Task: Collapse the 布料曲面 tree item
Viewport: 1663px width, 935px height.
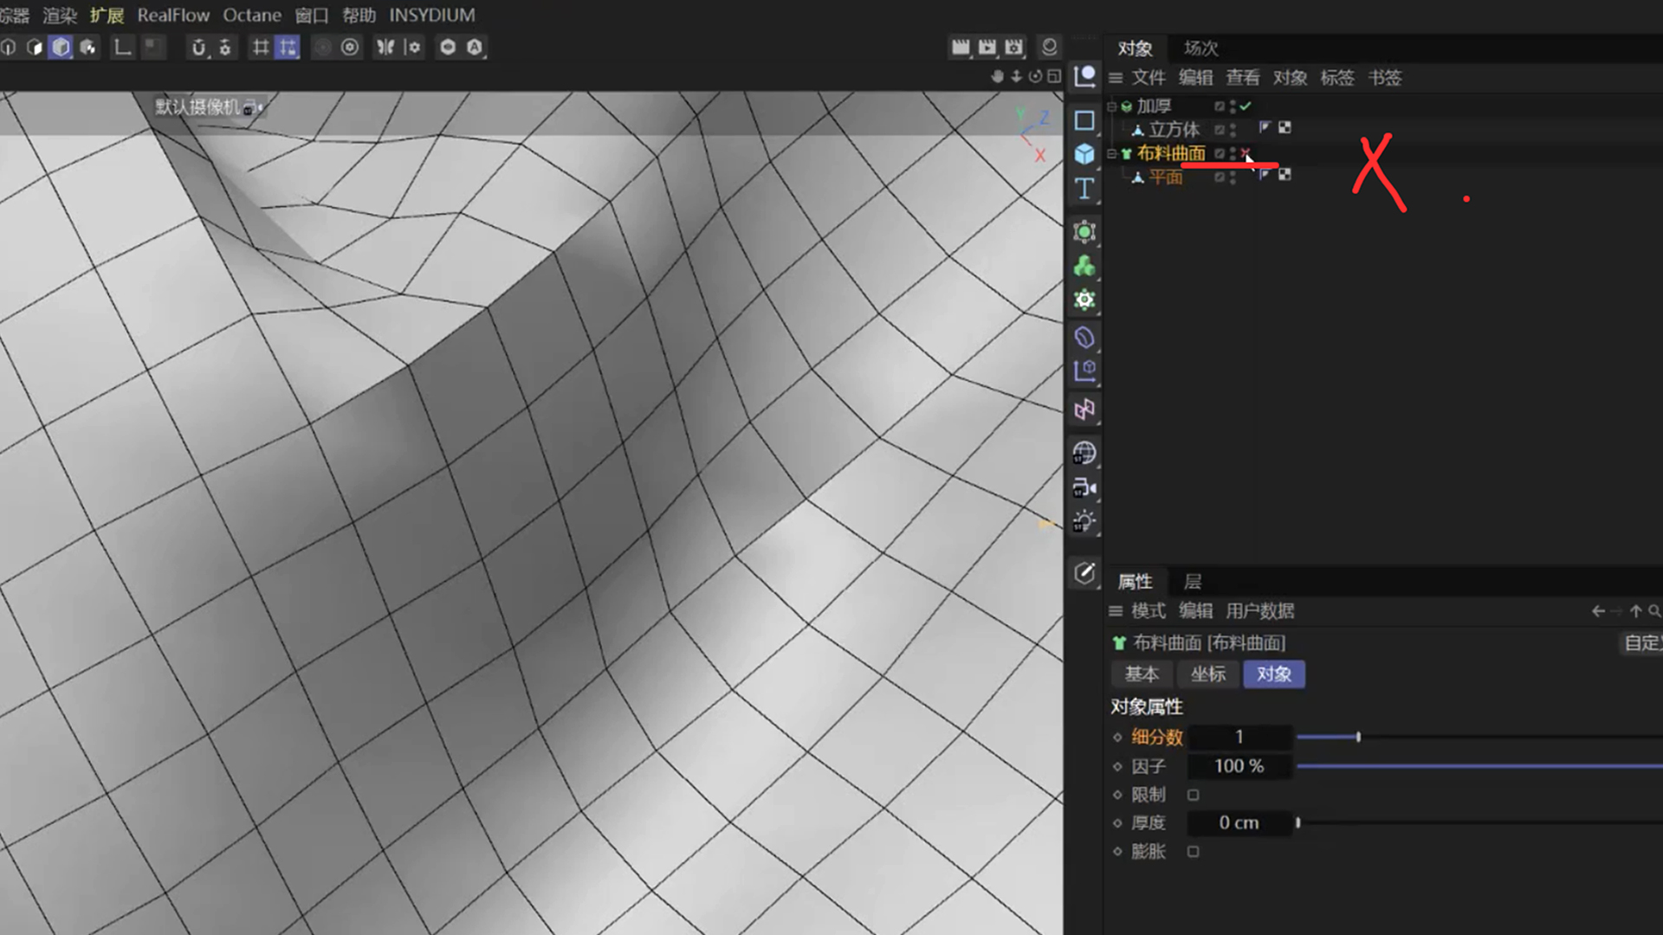Action: (x=1111, y=154)
